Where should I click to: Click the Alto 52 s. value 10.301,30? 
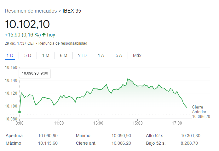click(191, 136)
